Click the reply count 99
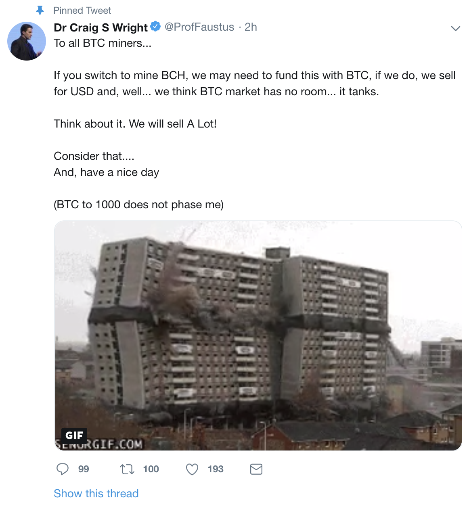The height and width of the screenshot is (507, 469). click(84, 469)
